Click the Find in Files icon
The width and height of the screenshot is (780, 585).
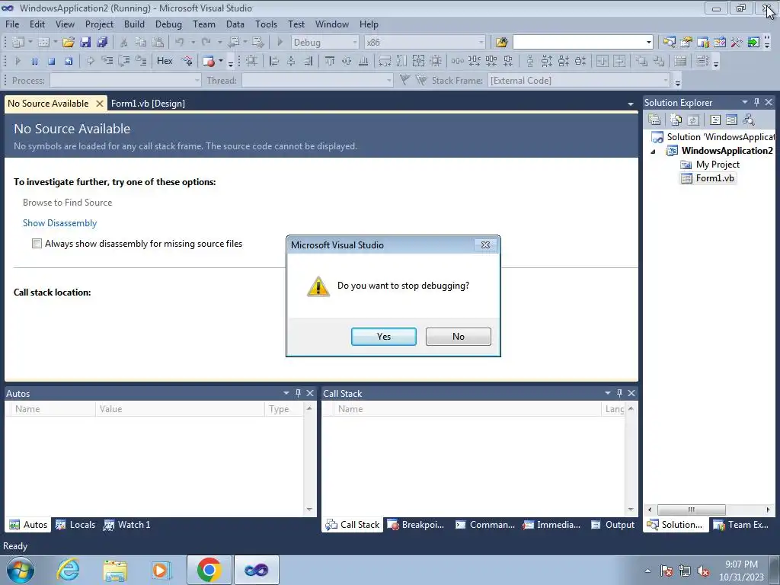(x=501, y=43)
